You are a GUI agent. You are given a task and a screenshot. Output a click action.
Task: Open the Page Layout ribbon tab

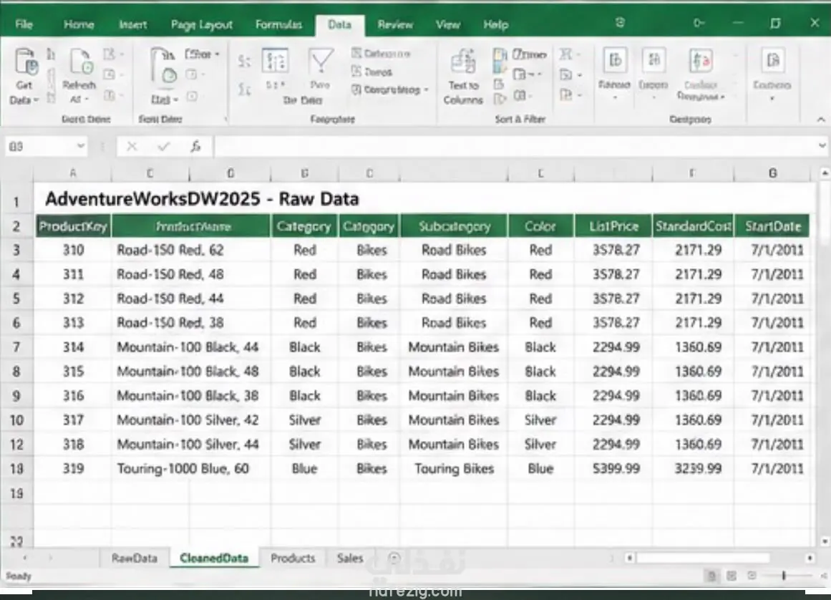(x=201, y=24)
